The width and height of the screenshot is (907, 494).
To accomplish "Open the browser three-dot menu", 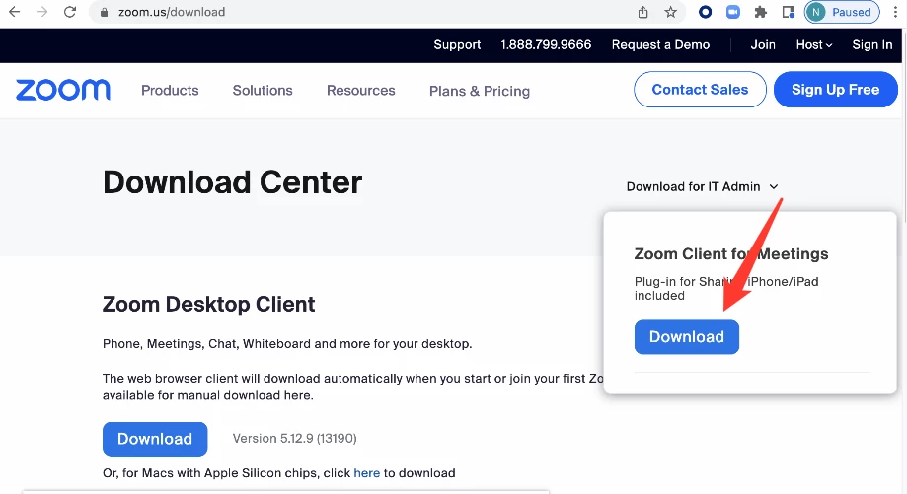I will coord(895,12).
